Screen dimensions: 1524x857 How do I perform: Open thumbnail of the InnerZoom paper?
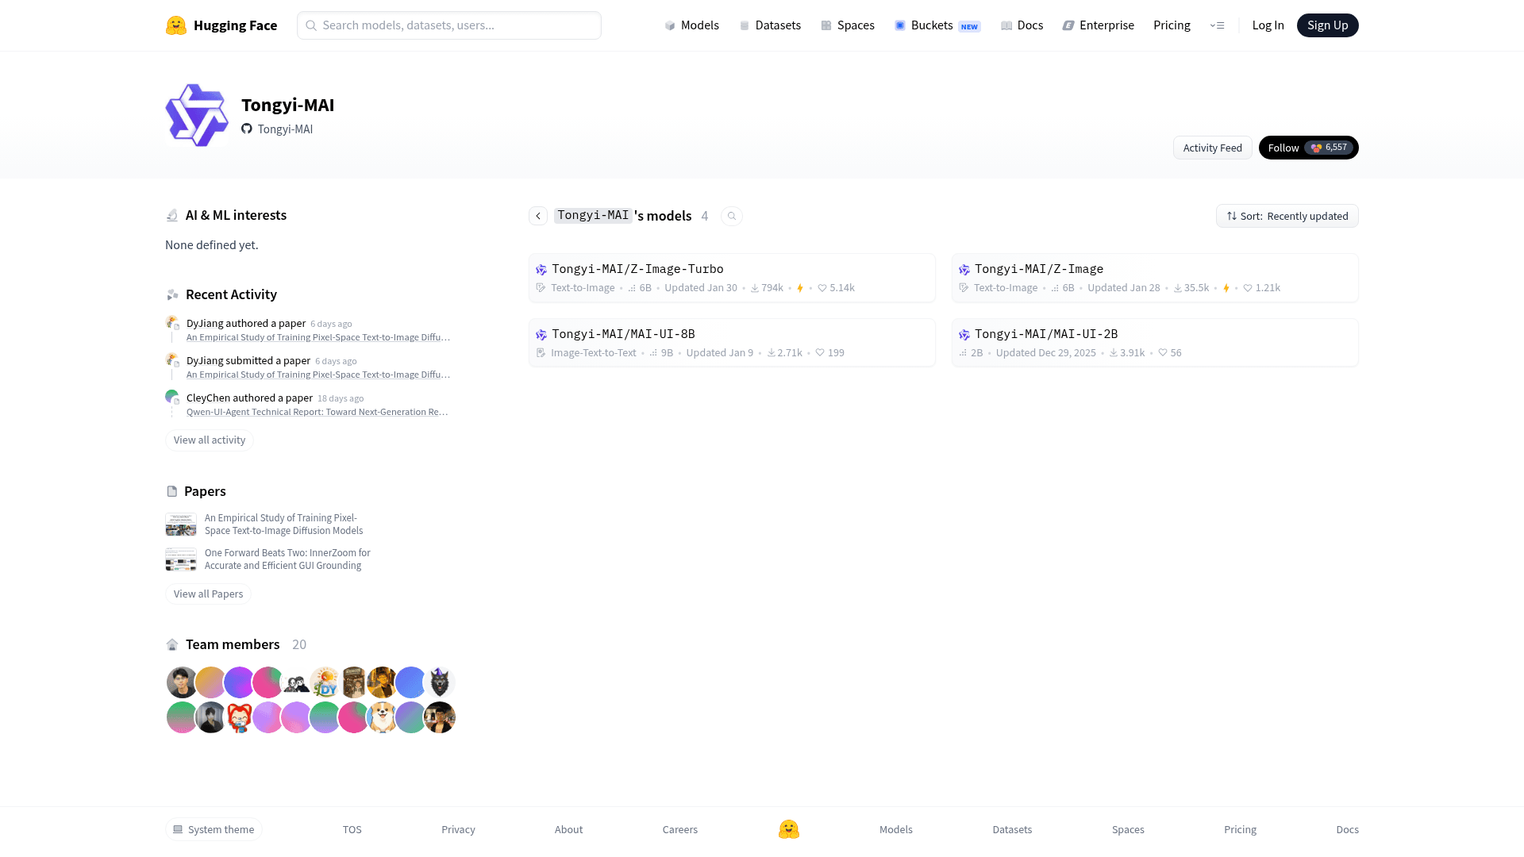(181, 559)
